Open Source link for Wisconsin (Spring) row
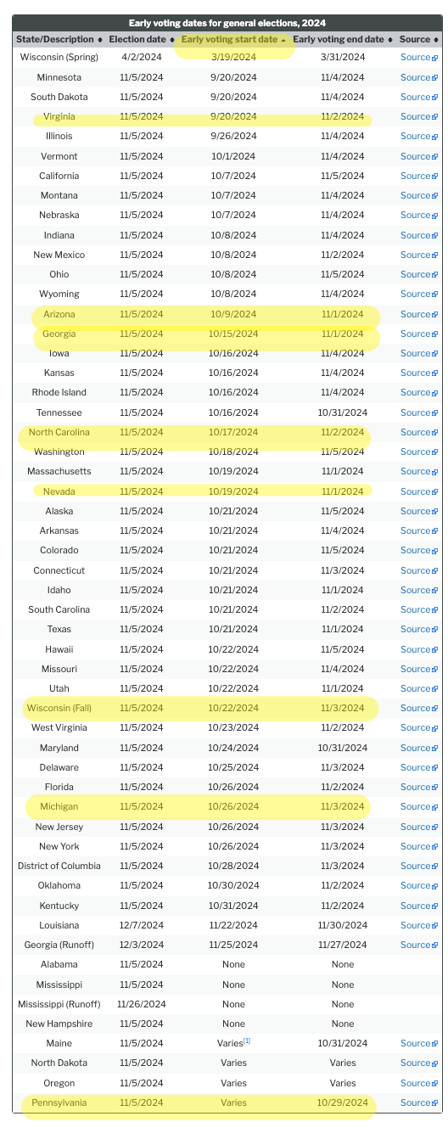This screenshot has width=448, height=1122. pyautogui.click(x=418, y=57)
